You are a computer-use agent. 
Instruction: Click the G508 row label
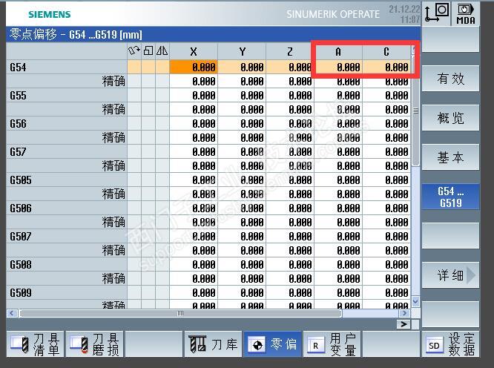point(21,265)
